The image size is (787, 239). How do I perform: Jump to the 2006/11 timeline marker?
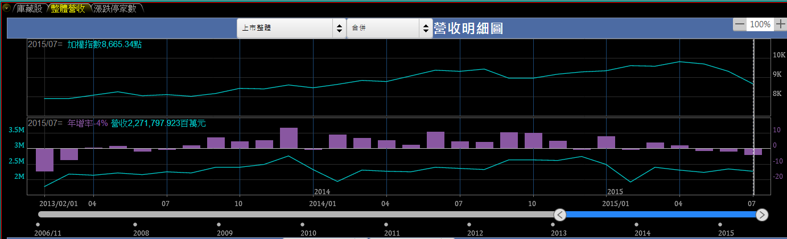38,225
